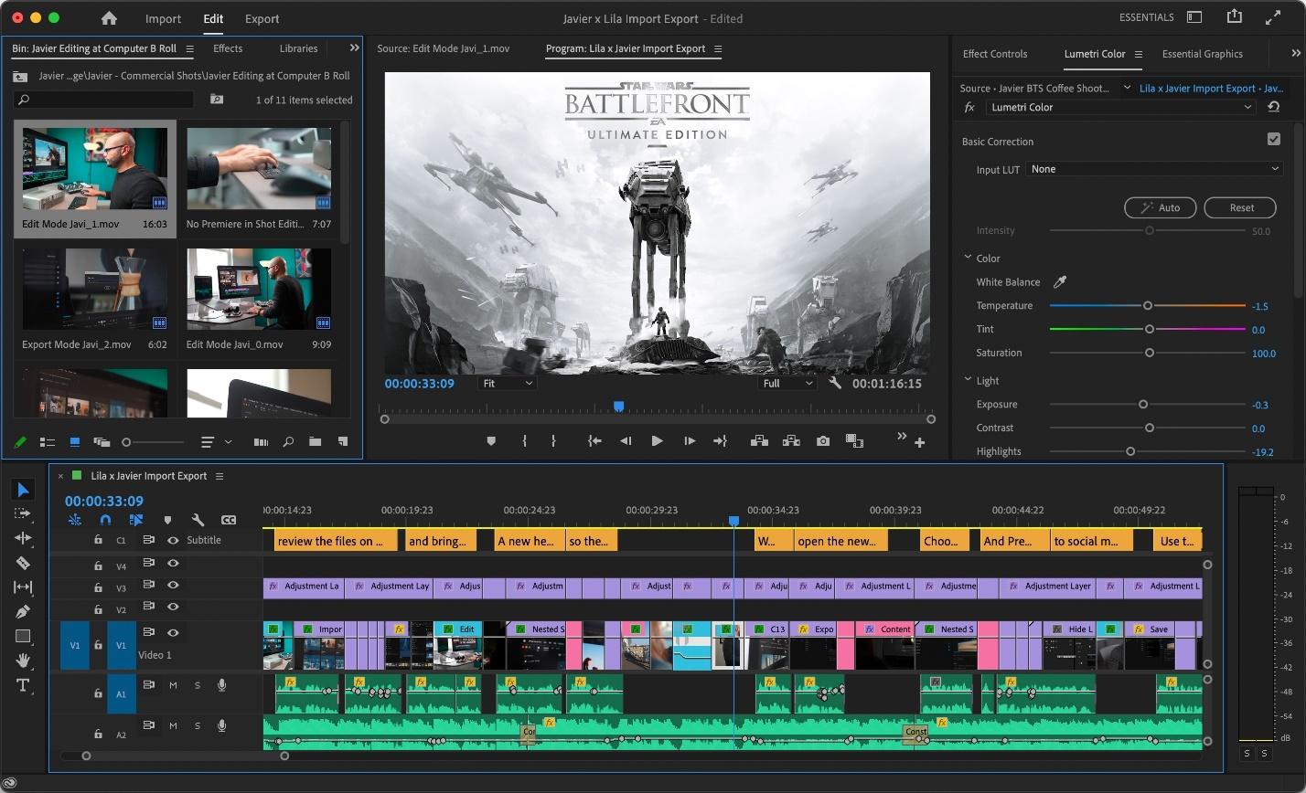Viewport: 1306px width, 793px height.
Task: Toggle Basic Correction checkbox
Action: (1273, 139)
